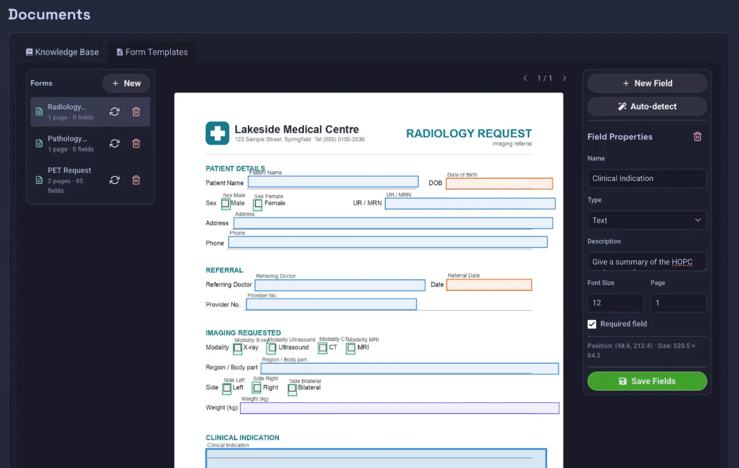The image size is (739, 468).
Task: Click the Font Size input
Action: click(x=616, y=303)
